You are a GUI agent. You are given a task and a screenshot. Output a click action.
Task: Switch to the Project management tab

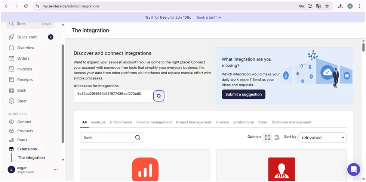pyautogui.click(x=194, y=122)
